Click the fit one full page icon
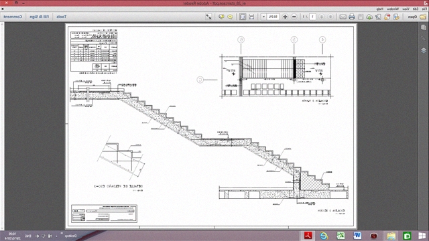The width and height of the screenshot is (429, 241). (243, 17)
